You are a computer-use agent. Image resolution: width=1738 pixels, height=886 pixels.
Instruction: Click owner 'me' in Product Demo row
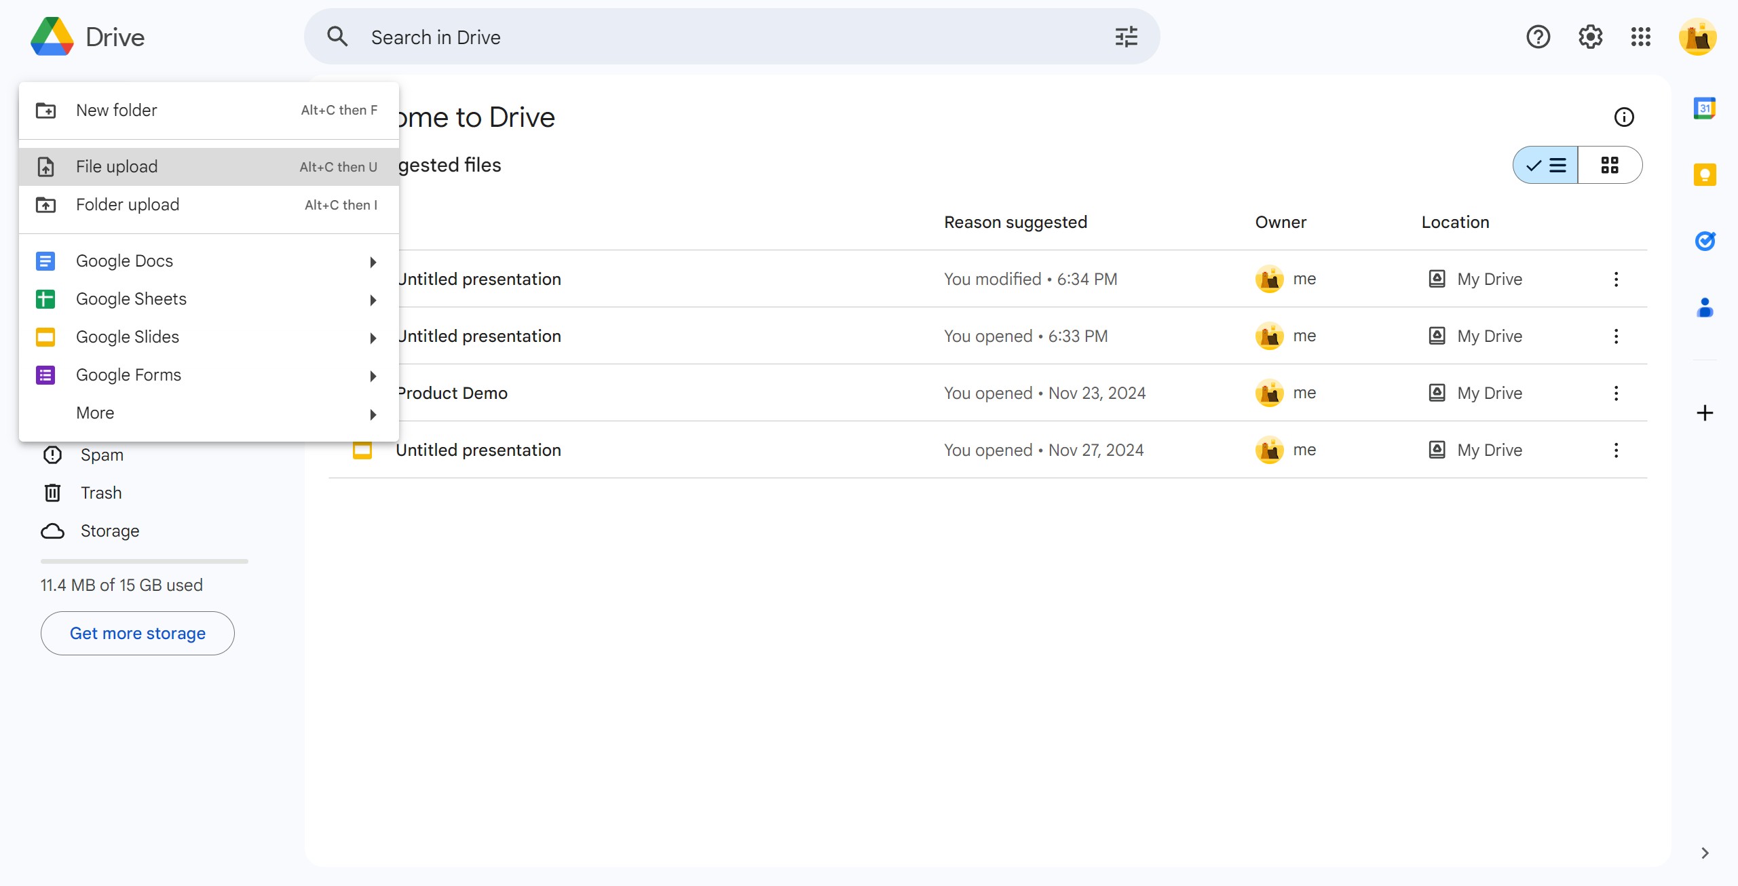click(1285, 393)
